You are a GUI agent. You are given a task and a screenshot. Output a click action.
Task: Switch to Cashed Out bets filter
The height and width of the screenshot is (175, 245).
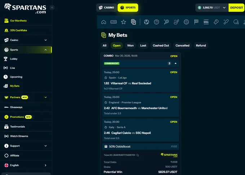point(161,46)
